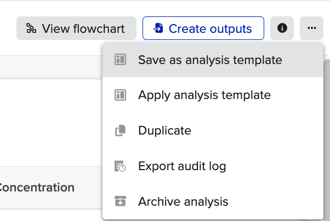Click the Apply analysis template layout icon

click(x=121, y=95)
